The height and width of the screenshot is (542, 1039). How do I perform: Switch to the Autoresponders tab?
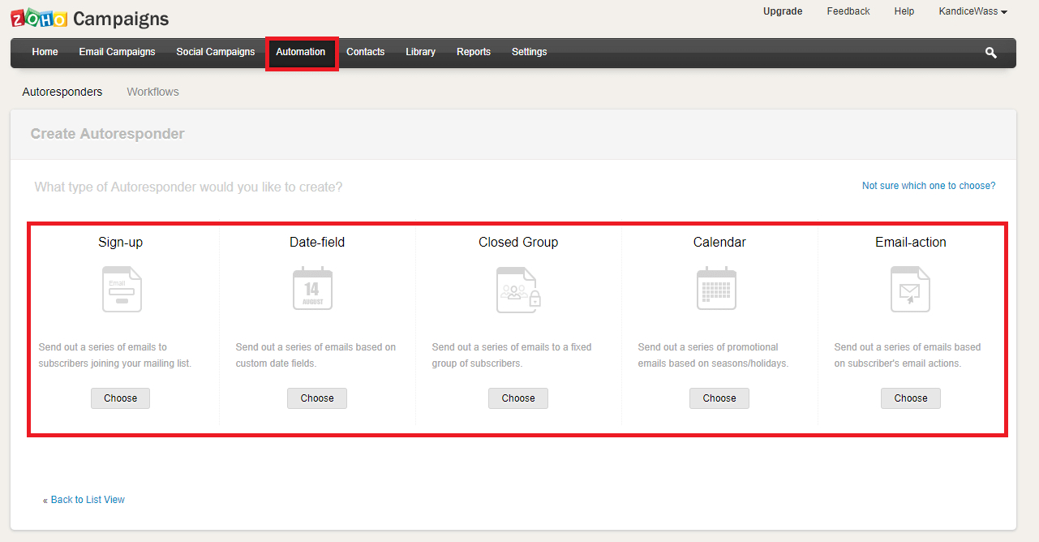62,92
